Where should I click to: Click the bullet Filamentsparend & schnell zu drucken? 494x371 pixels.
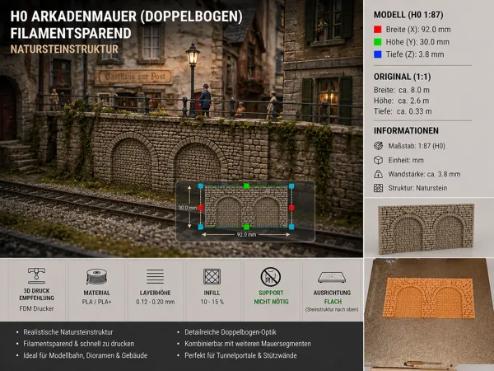pyautogui.click(x=79, y=344)
